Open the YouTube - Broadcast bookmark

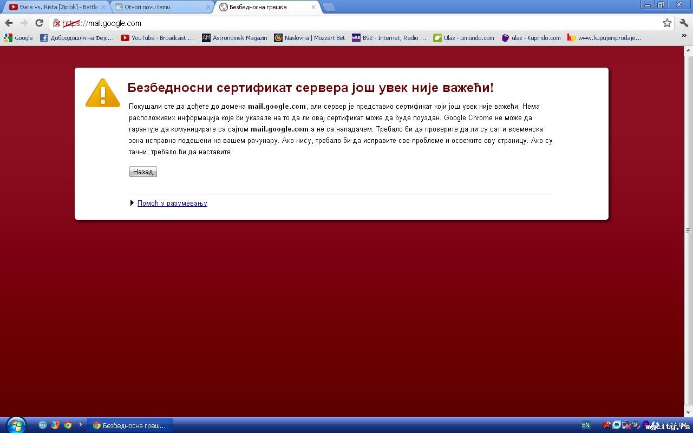157,38
